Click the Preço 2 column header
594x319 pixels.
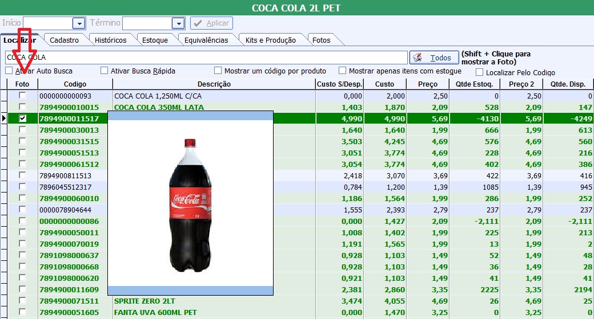coord(521,84)
